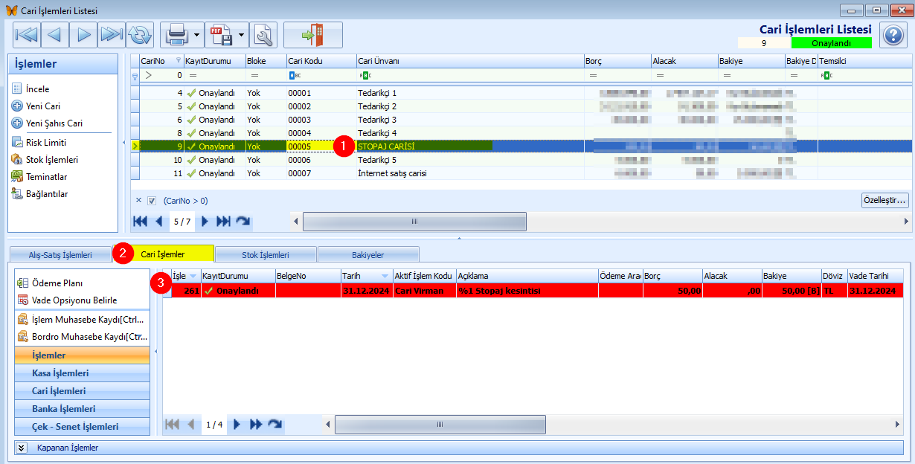This screenshot has width=915, height=464.
Task: Select the İnternet satış carisi row
Action: (521, 173)
